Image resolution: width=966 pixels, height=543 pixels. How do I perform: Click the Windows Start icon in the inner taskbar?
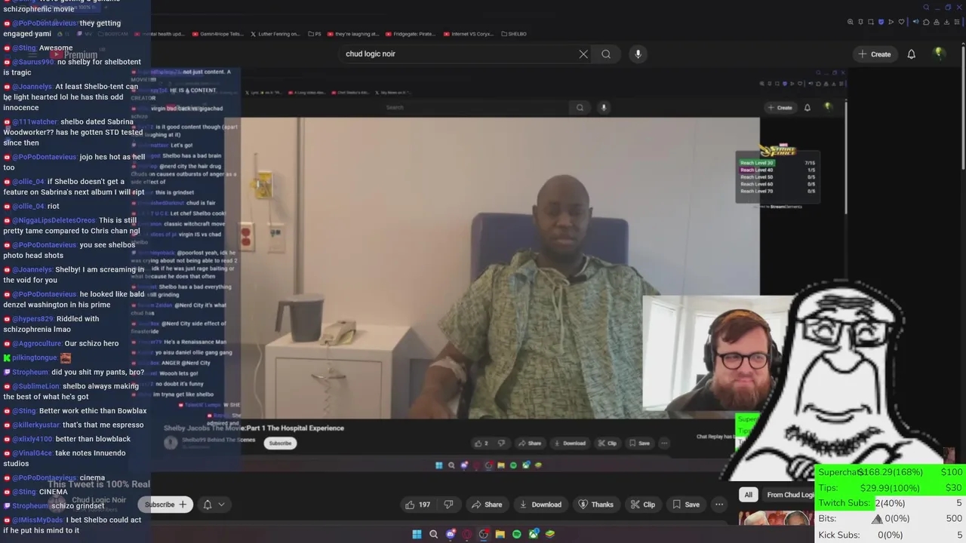pos(438,465)
